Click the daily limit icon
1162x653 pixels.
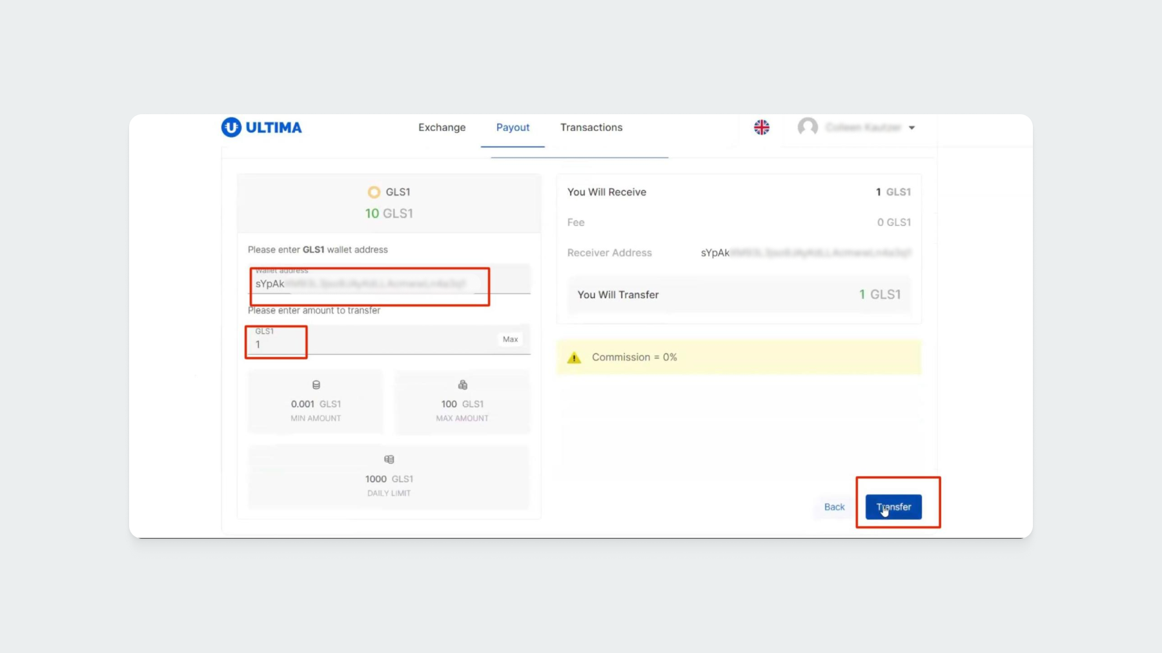click(389, 459)
